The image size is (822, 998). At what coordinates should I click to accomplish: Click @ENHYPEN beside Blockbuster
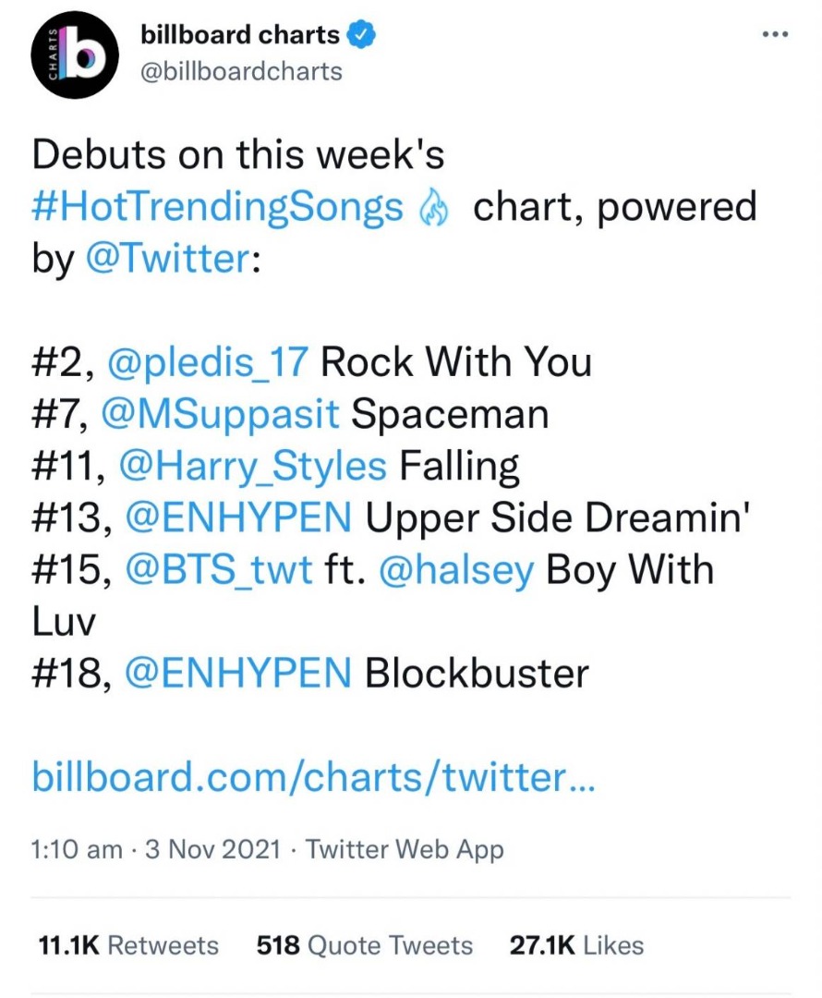point(237,673)
